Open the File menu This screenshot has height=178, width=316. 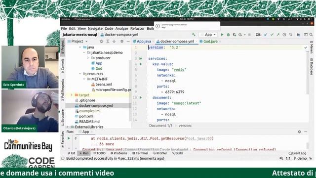(64, 29)
